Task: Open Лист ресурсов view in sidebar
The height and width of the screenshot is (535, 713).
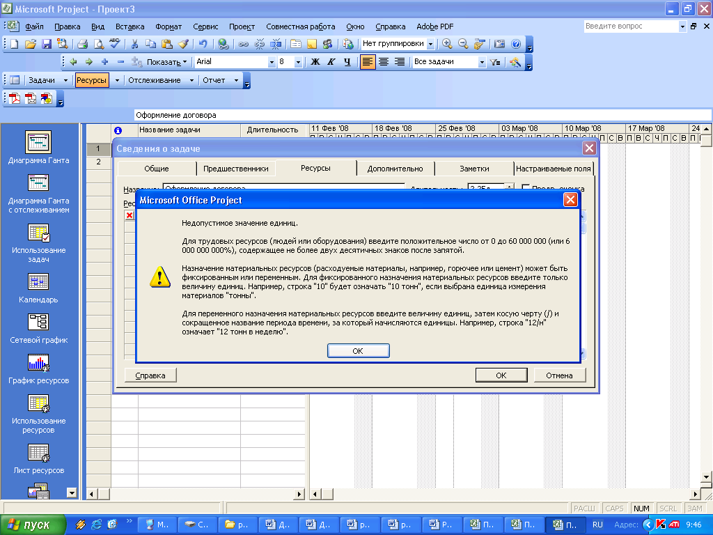Action: [38, 458]
